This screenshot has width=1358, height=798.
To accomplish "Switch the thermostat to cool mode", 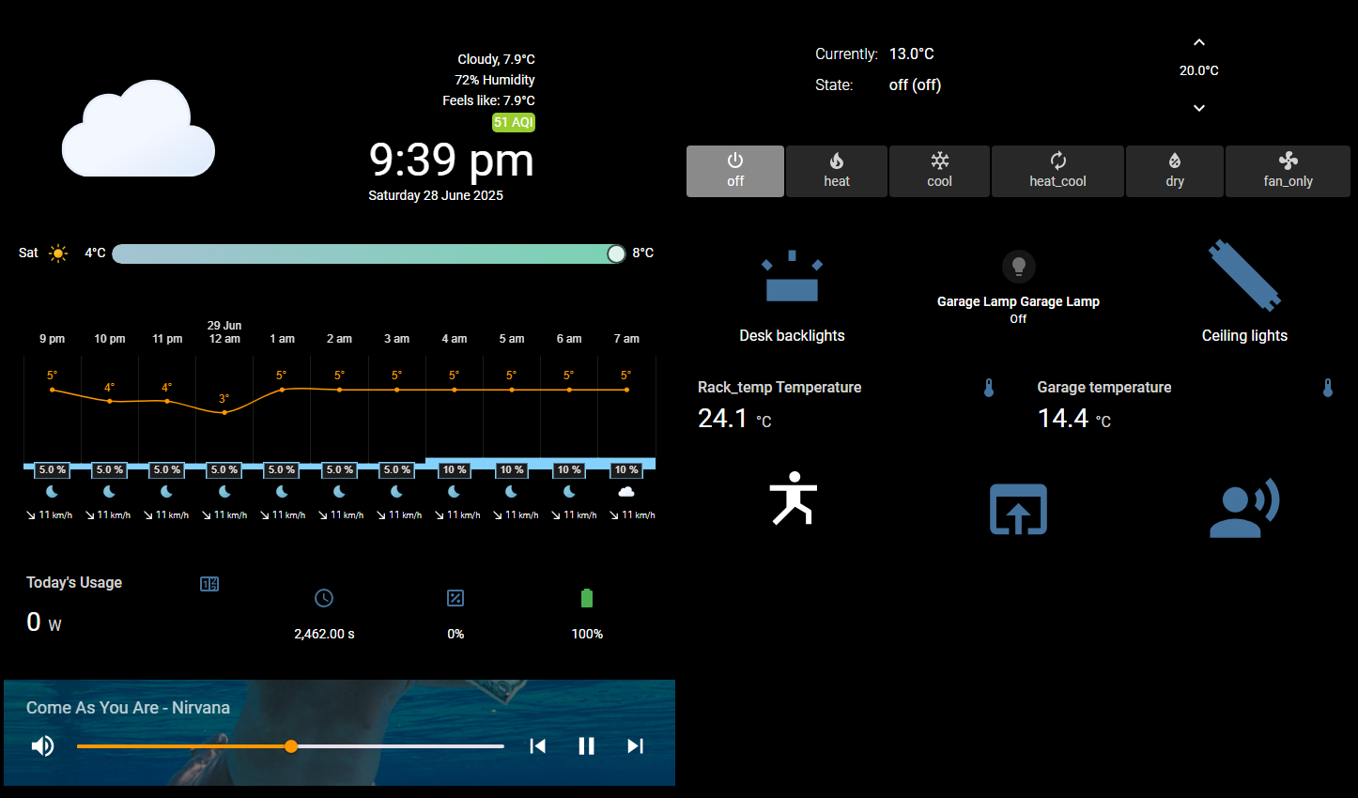I will click(x=939, y=171).
